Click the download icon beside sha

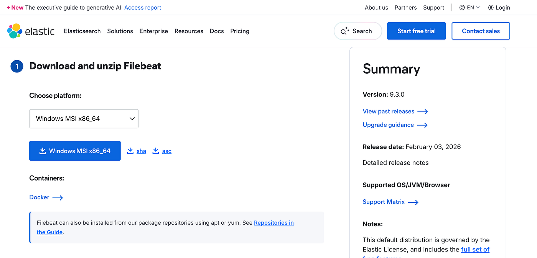point(130,151)
